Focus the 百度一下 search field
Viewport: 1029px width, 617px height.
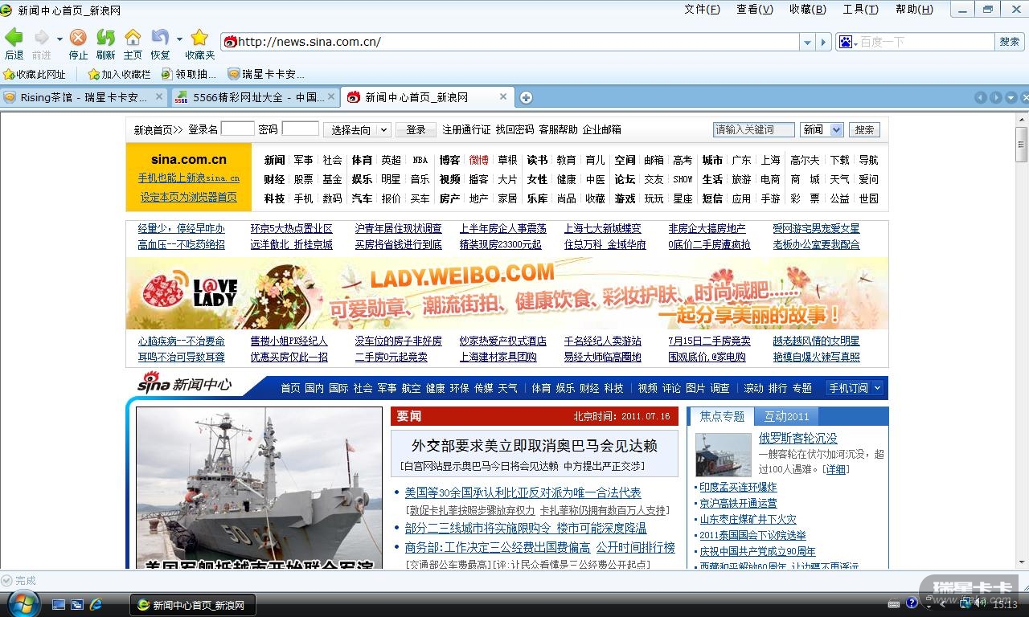(926, 42)
